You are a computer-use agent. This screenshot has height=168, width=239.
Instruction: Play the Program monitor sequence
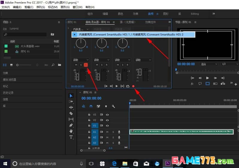click(x=208, y=78)
